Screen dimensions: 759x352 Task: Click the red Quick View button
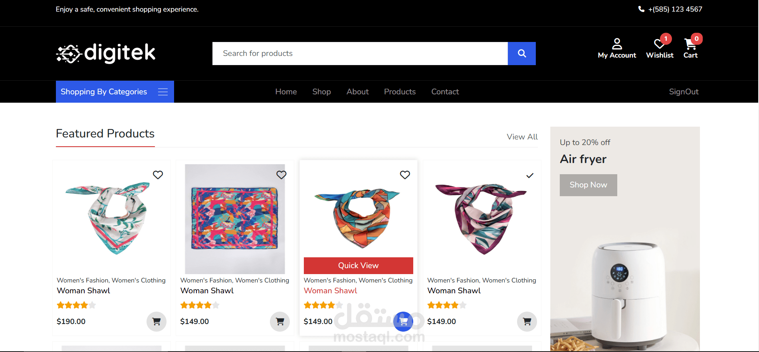pos(359,266)
